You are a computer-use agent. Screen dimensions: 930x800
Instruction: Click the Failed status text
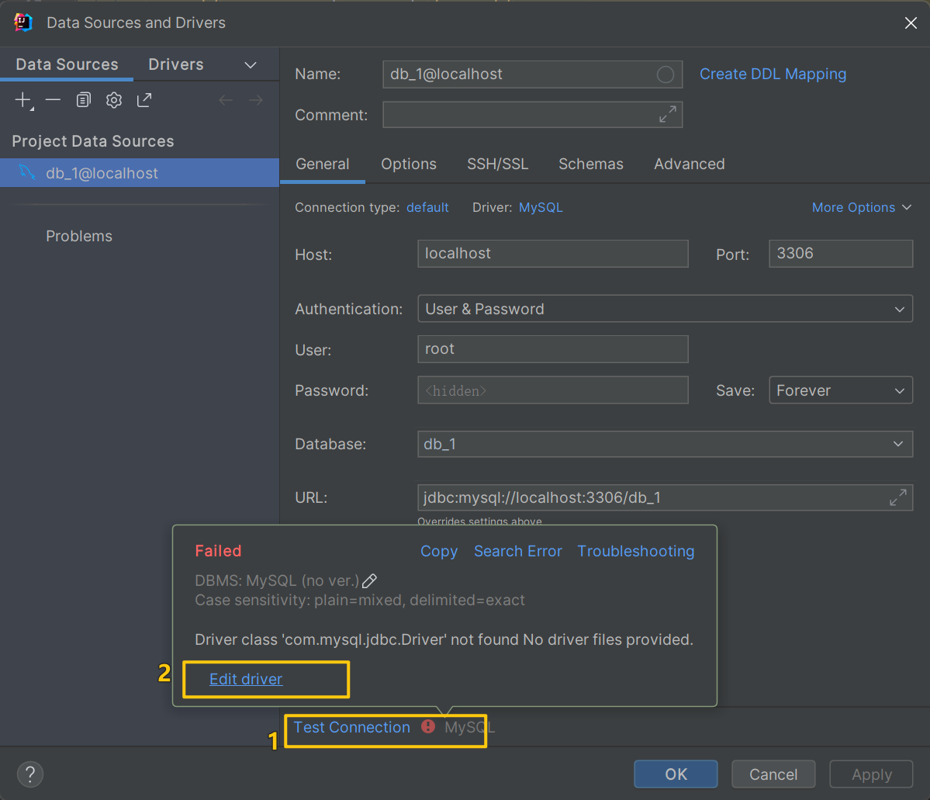(218, 551)
